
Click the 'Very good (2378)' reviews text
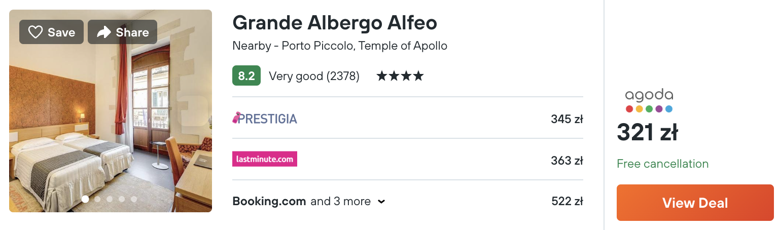pos(314,76)
